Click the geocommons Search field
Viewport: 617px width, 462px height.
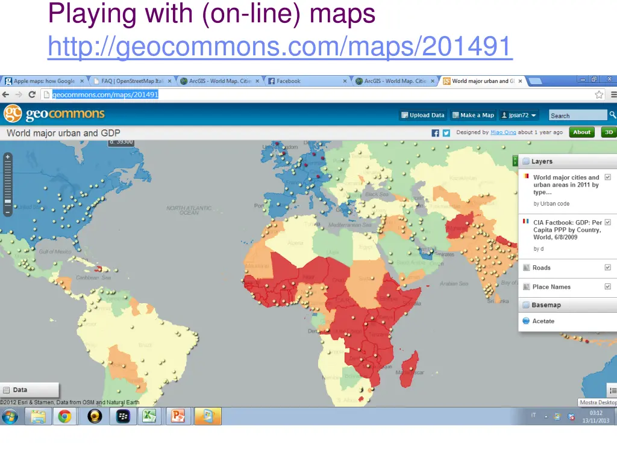click(x=578, y=115)
